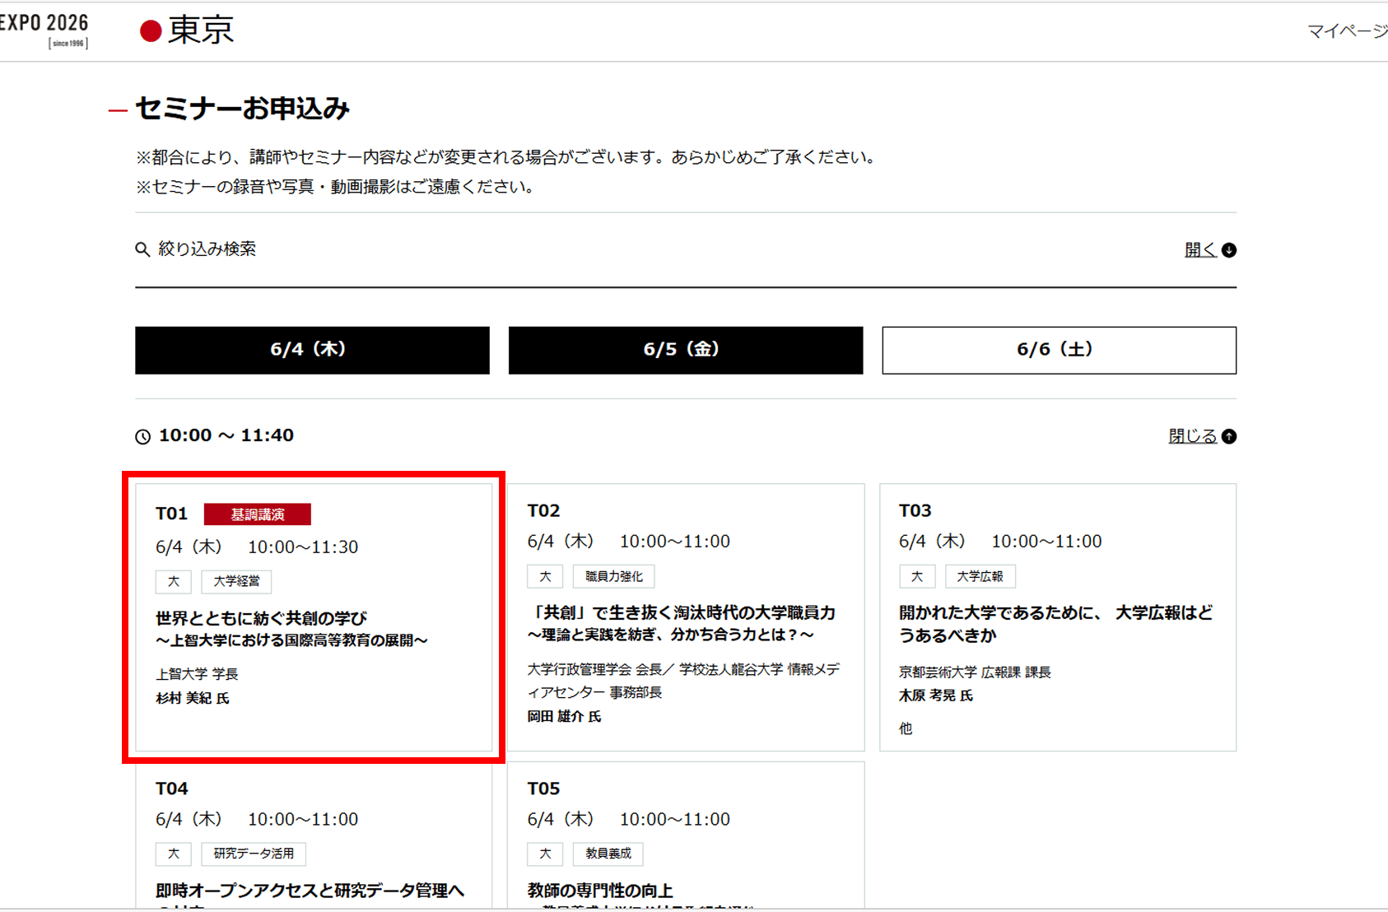Image resolution: width=1388 pixels, height=912 pixels.
Task: Click the EXPO 2026 logo
Action: 44,30
